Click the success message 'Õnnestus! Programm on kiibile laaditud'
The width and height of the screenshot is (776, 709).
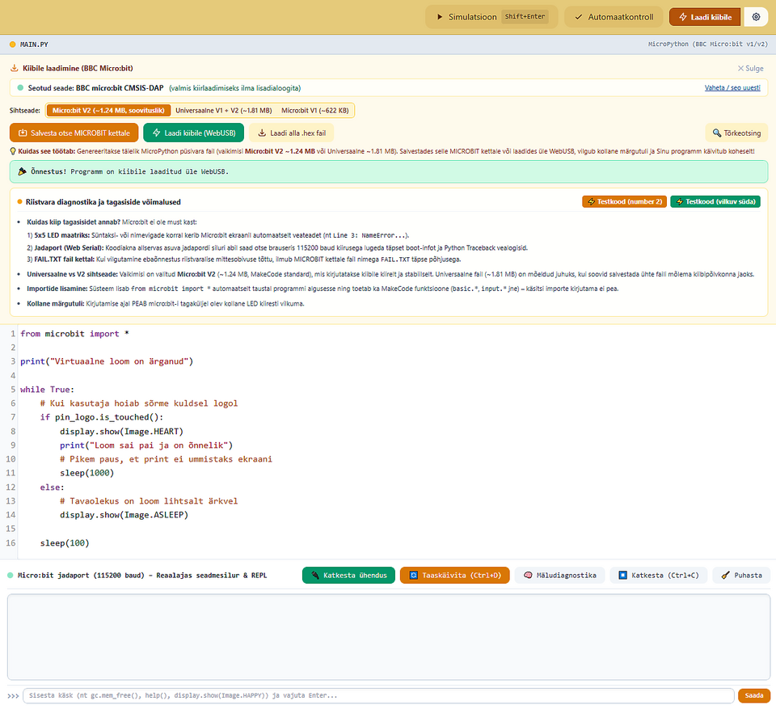pos(129,172)
